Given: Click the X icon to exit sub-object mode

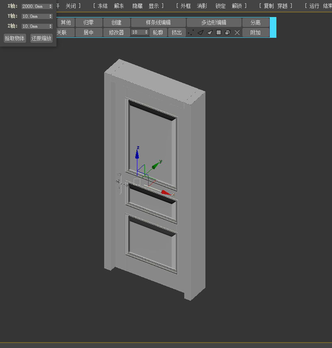Looking at the screenshot, I should [237, 32].
